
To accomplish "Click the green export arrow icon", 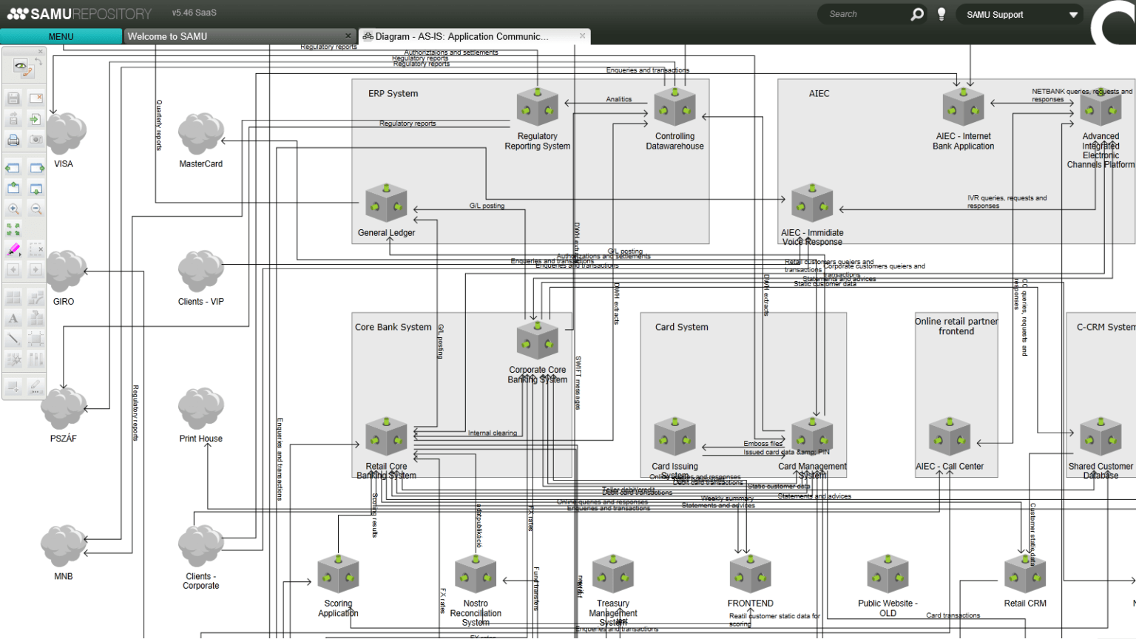I will [36, 118].
